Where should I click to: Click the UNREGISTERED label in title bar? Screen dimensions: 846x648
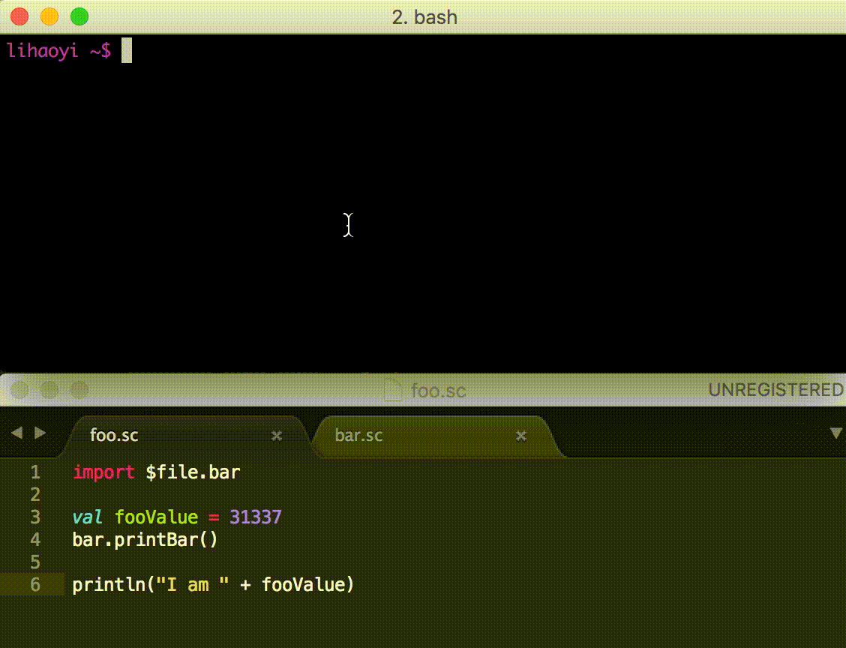pos(775,390)
